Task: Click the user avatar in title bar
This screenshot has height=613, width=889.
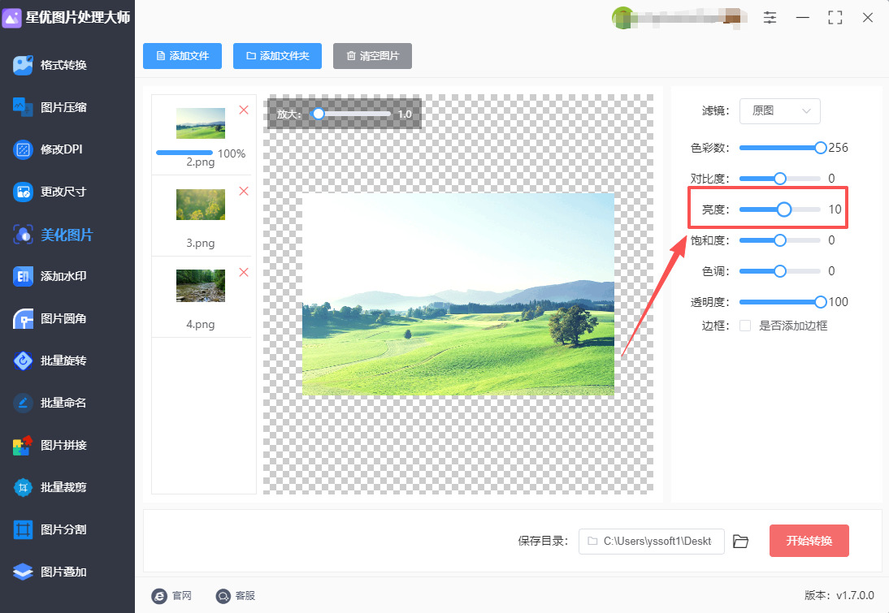Action: coord(622,18)
